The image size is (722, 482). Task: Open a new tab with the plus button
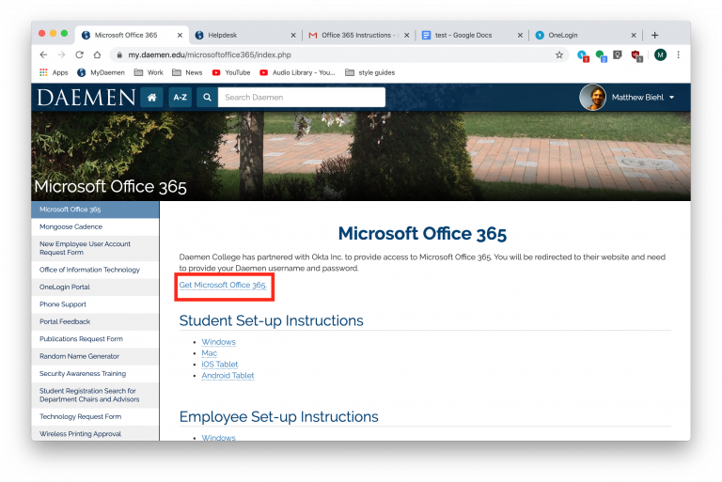(654, 35)
